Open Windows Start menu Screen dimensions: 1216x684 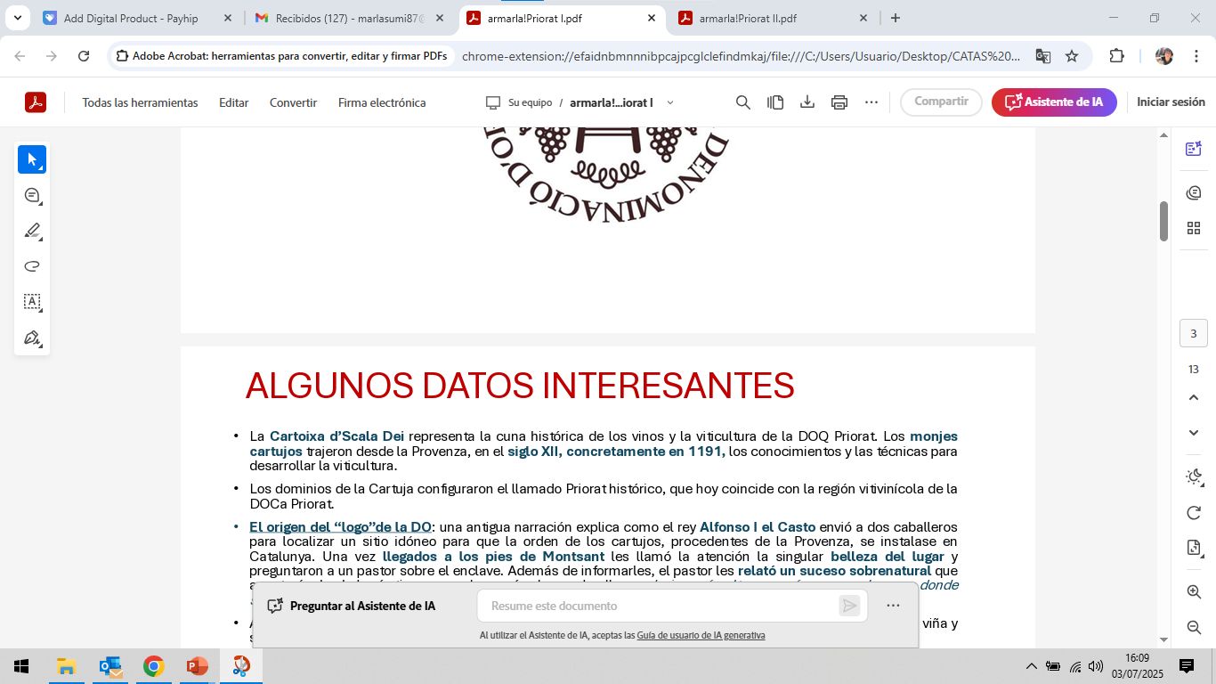tap(21, 666)
